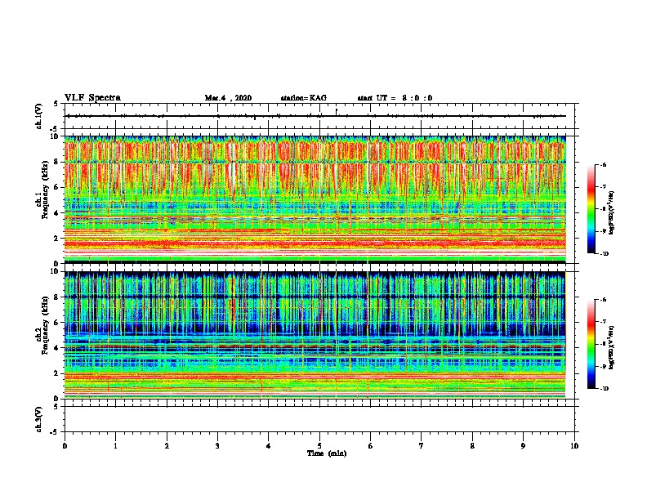This screenshot has width=647, height=500.
Task: Click the time axis tick label "3"
Action: 217,445
